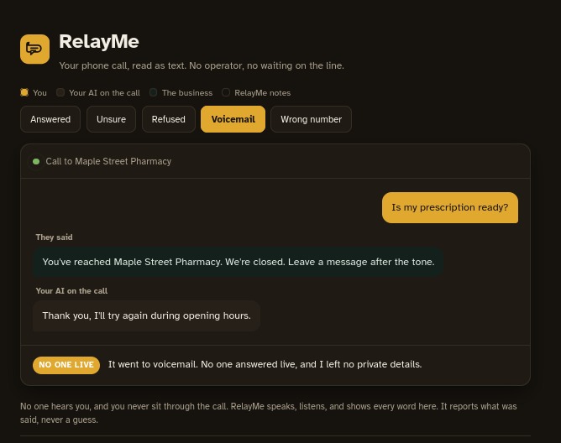Click the RelayMe speech bubble logo
The image size is (561, 443).
(x=34, y=49)
